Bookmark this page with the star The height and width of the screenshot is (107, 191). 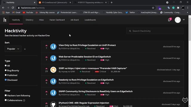tap(153, 8)
